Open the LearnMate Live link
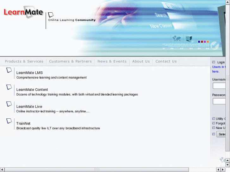Viewport: 230px width, 172px height. [29, 107]
